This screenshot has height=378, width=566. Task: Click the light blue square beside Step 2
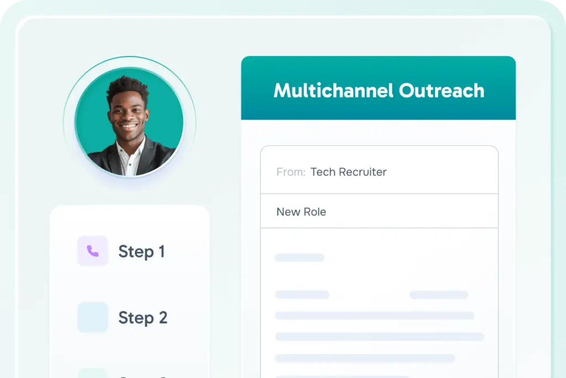tap(93, 317)
